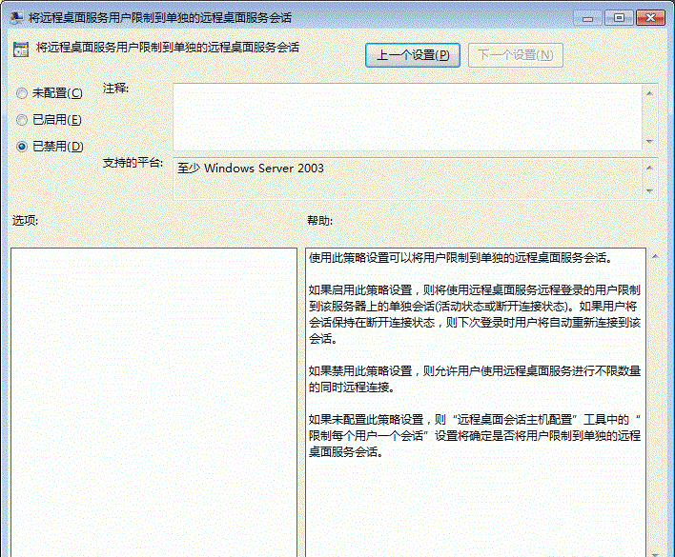Click the help paragraph starting 如果启用此策略设置

(x=475, y=314)
